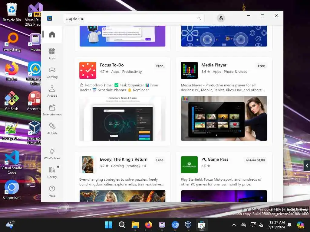Select Free button for Media Player
Viewport: 310px width, 232px height.
[261, 66]
